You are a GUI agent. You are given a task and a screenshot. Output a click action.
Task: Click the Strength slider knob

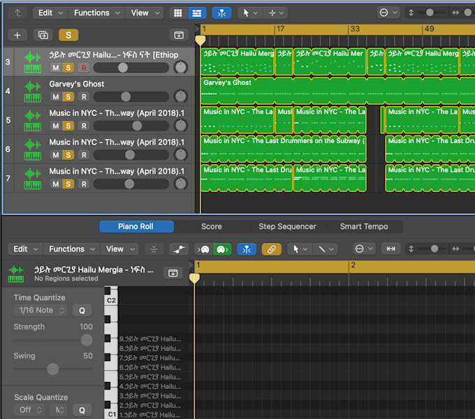coord(87,339)
